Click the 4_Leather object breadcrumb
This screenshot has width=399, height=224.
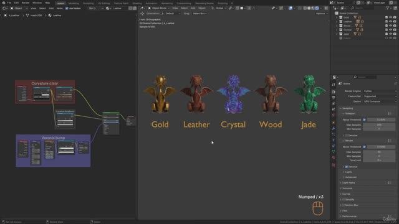point(12,16)
